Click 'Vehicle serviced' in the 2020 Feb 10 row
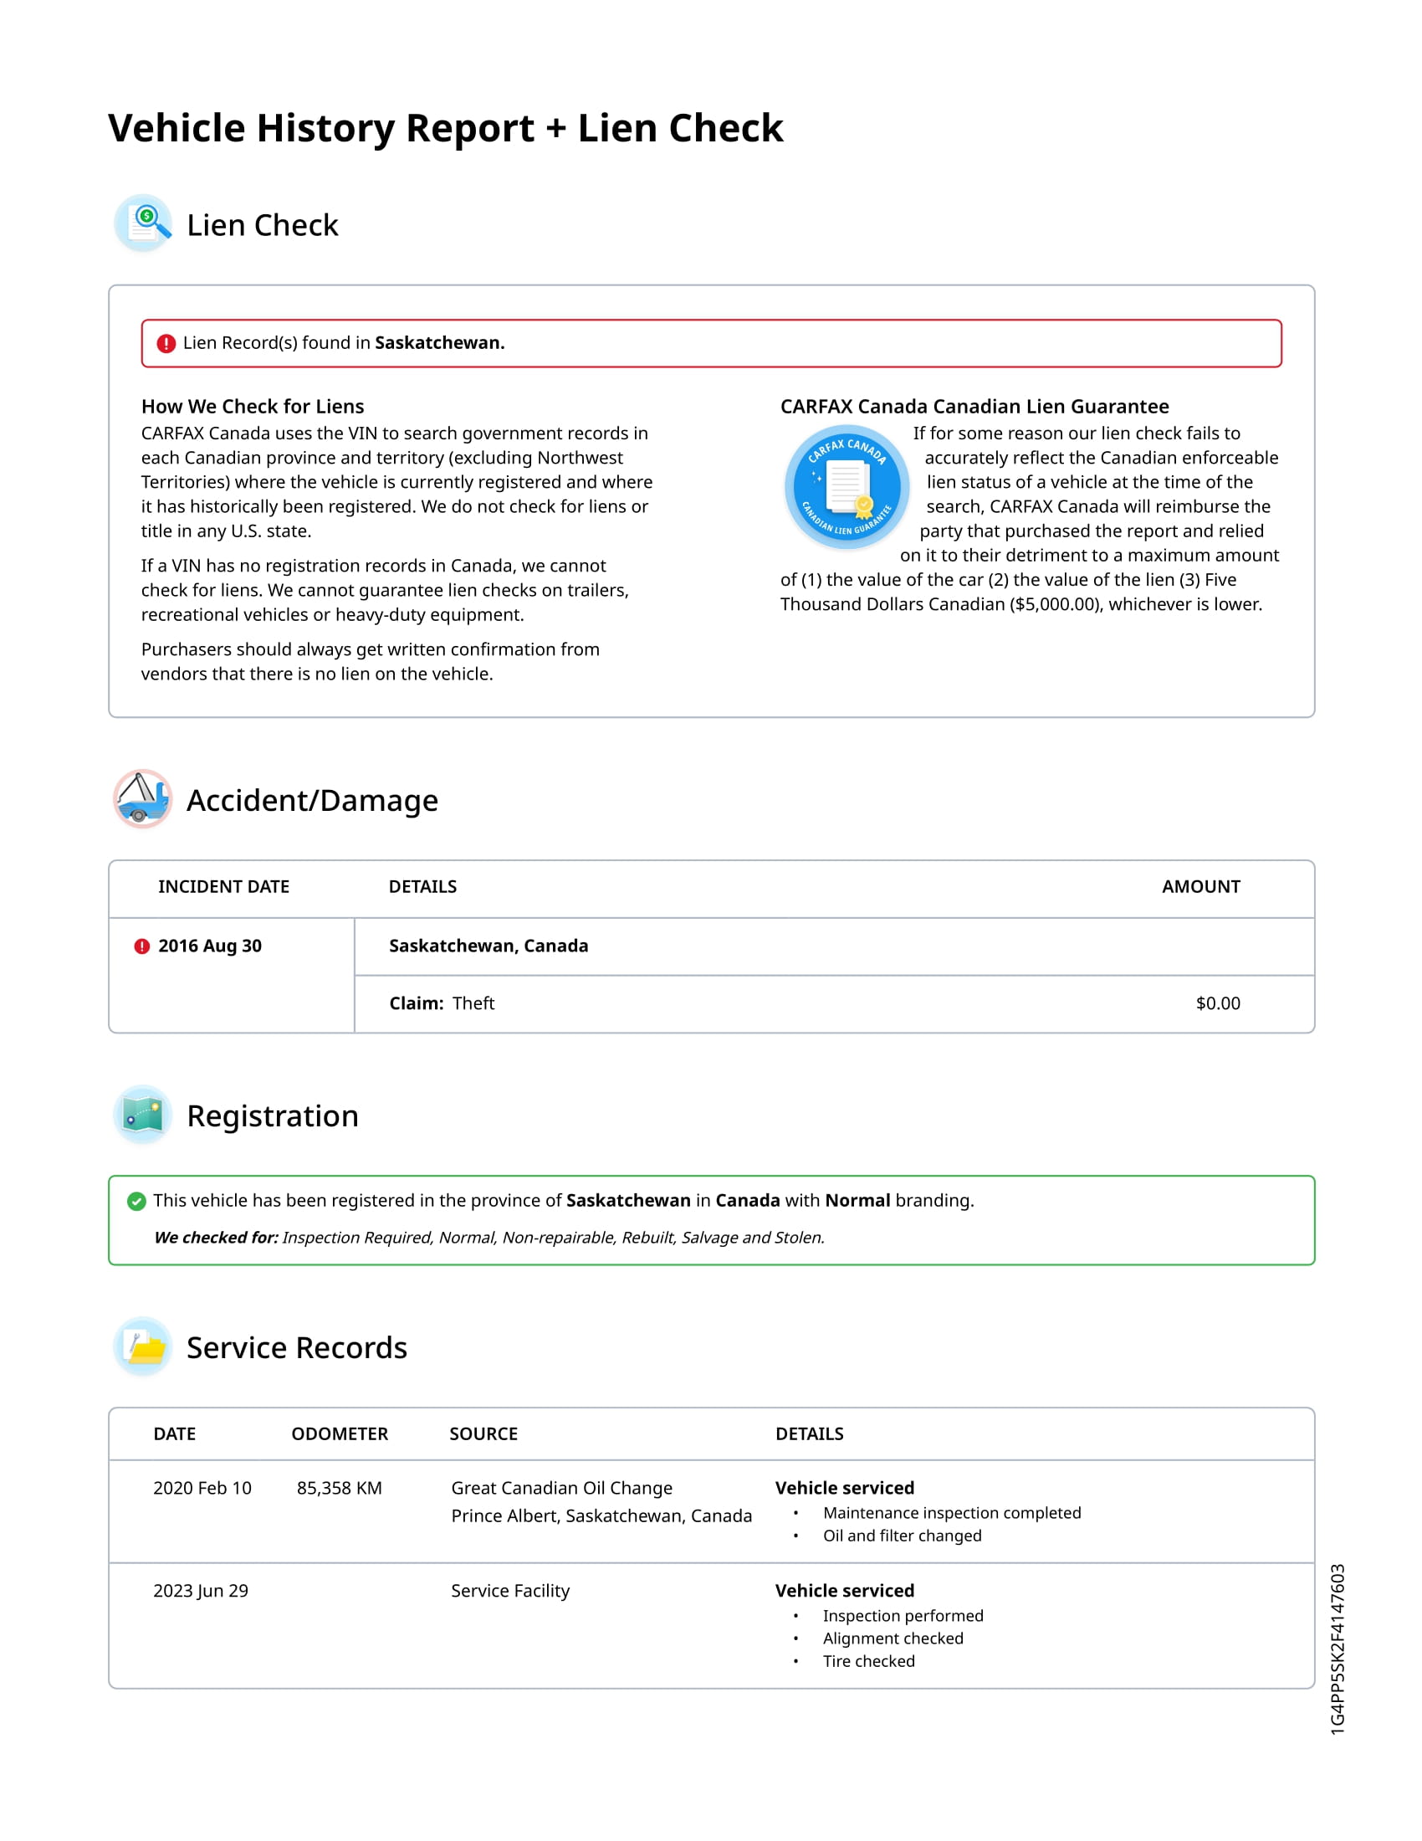Viewport: 1422px width, 1841px height. [845, 1488]
